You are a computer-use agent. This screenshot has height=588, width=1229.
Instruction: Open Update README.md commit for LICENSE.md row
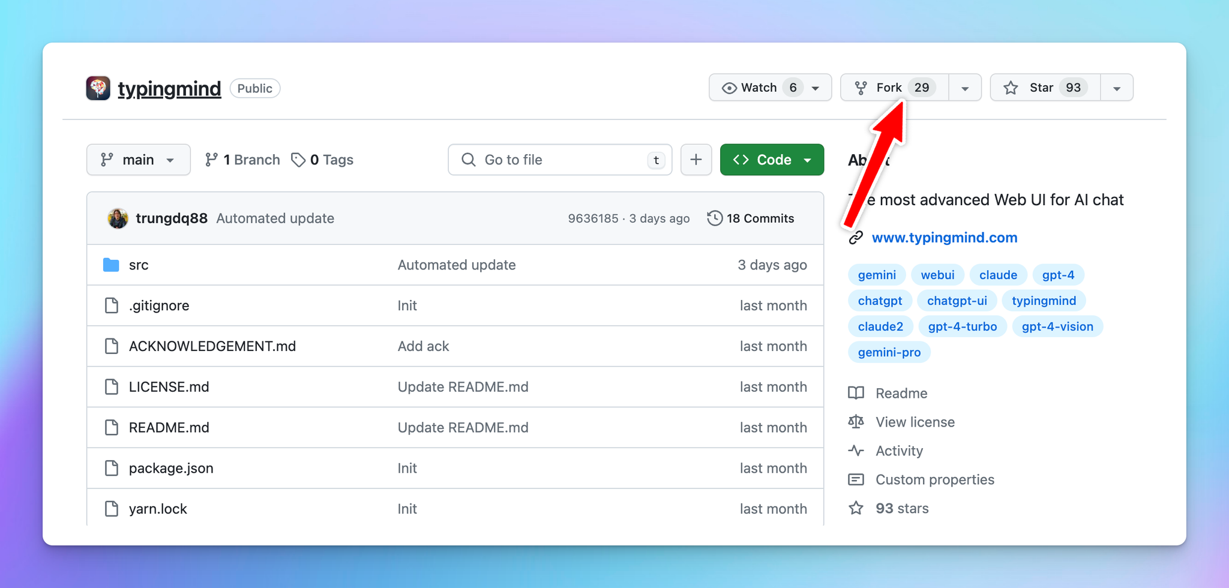463,387
